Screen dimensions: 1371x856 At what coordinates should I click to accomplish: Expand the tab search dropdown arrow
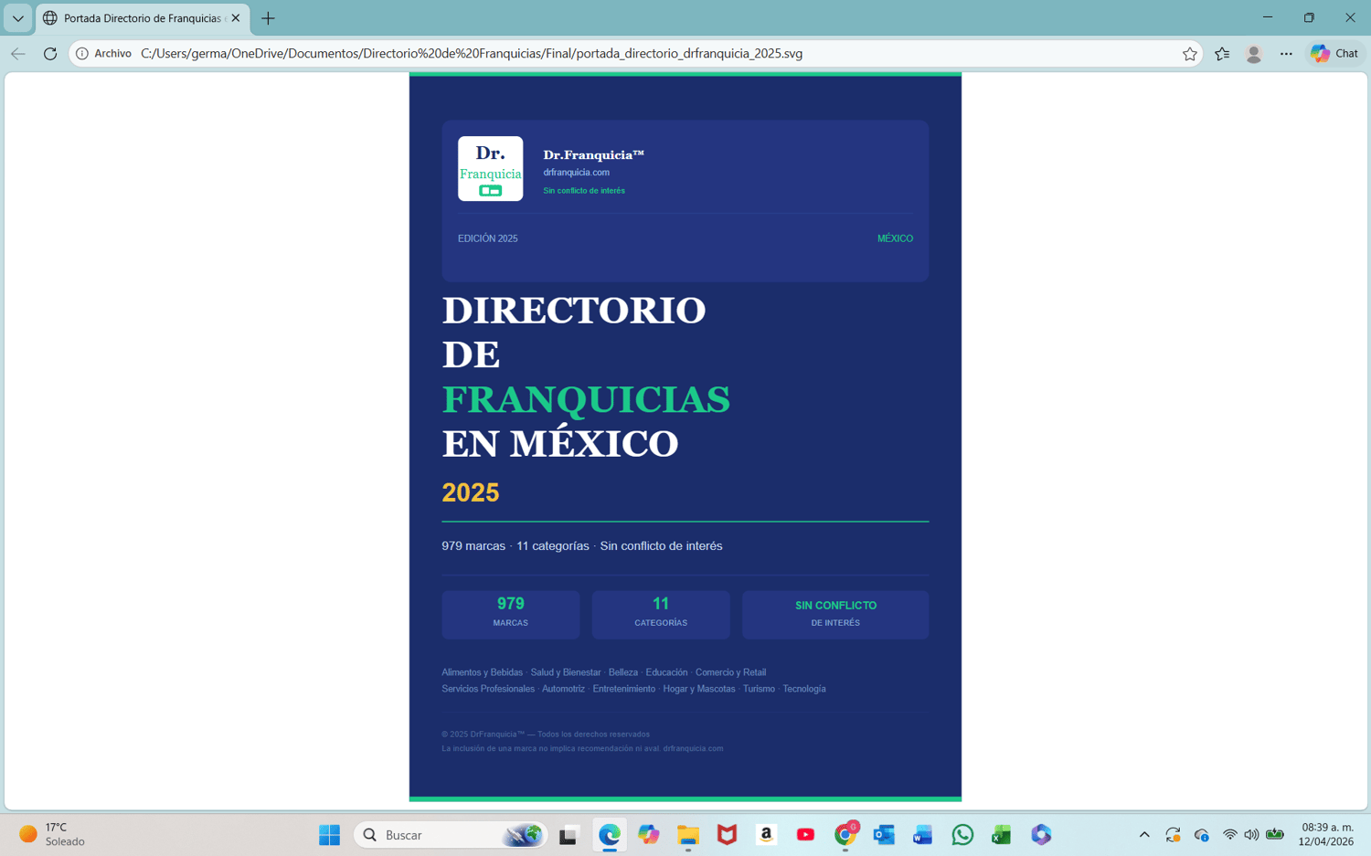click(x=17, y=18)
